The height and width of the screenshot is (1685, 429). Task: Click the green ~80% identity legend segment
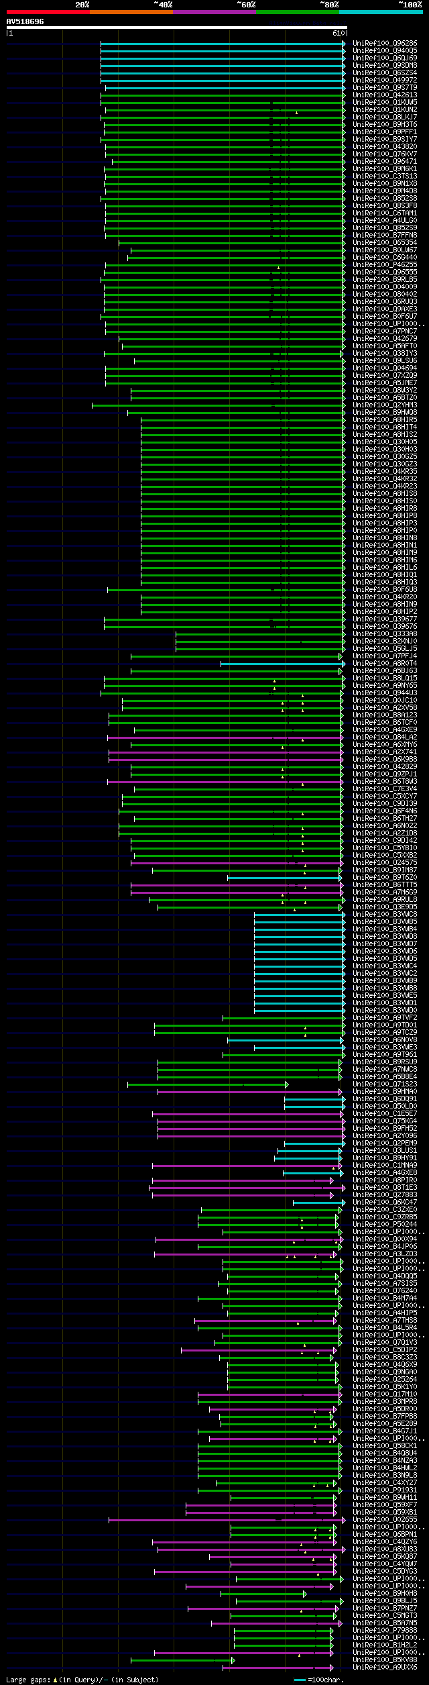[x=297, y=11]
